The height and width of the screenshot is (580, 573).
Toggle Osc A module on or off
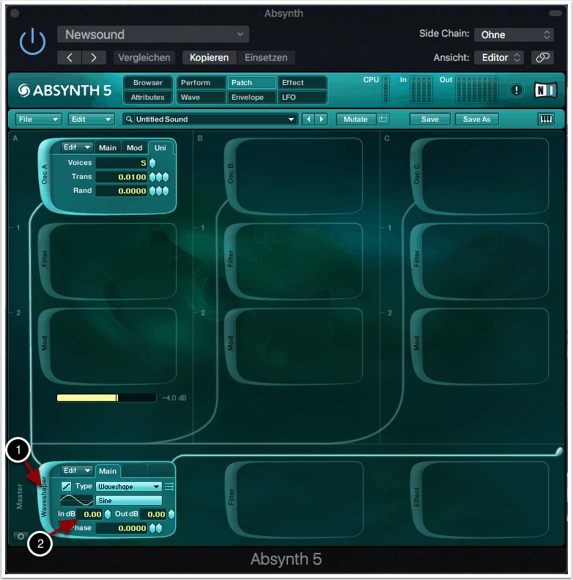(x=45, y=176)
